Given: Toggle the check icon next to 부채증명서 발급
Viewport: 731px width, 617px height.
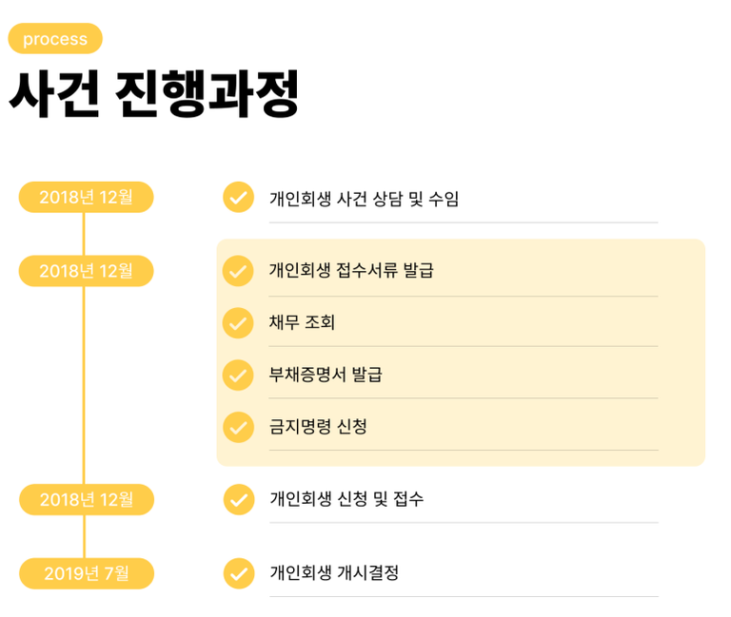Looking at the screenshot, I should click(238, 375).
